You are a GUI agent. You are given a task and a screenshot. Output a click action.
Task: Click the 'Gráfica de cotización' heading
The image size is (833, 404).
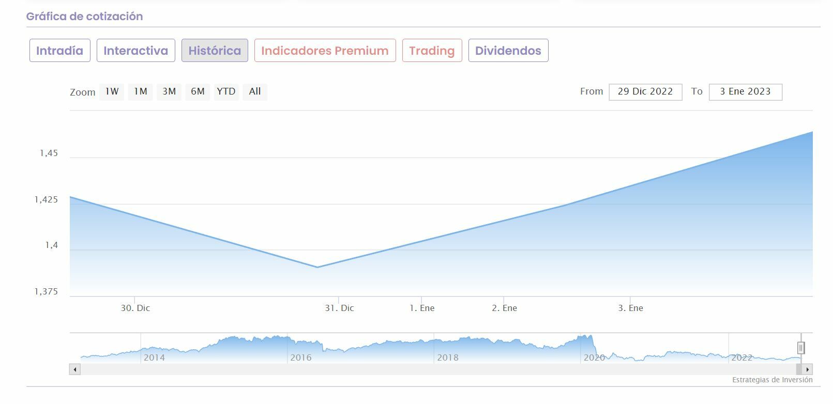(84, 17)
